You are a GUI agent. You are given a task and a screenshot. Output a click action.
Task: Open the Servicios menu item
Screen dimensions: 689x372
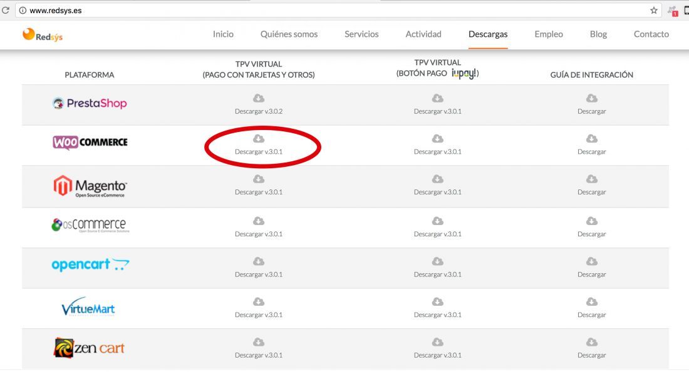(361, 34)
